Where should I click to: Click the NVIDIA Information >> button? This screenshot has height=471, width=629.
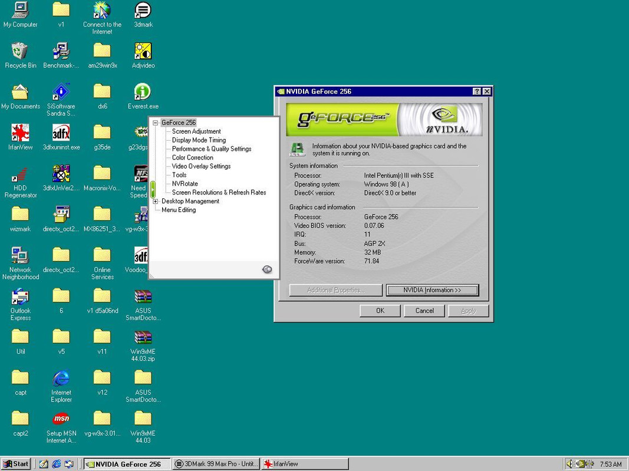pos(432,290)
